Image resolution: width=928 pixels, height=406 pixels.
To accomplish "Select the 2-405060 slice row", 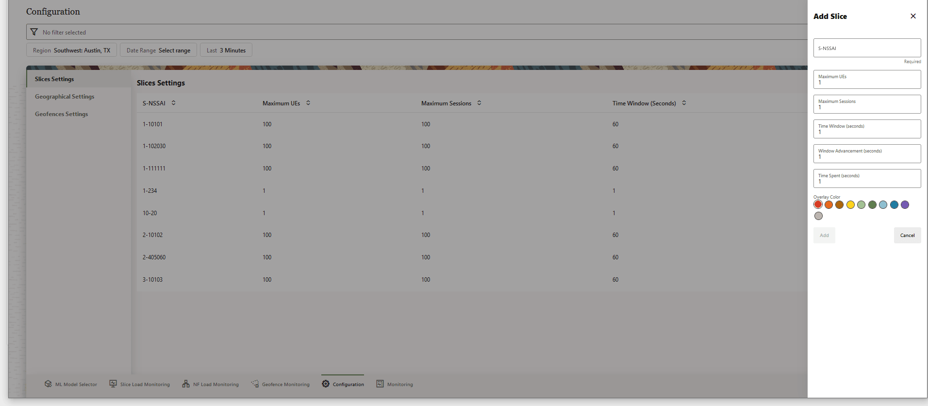I will 472,257.
